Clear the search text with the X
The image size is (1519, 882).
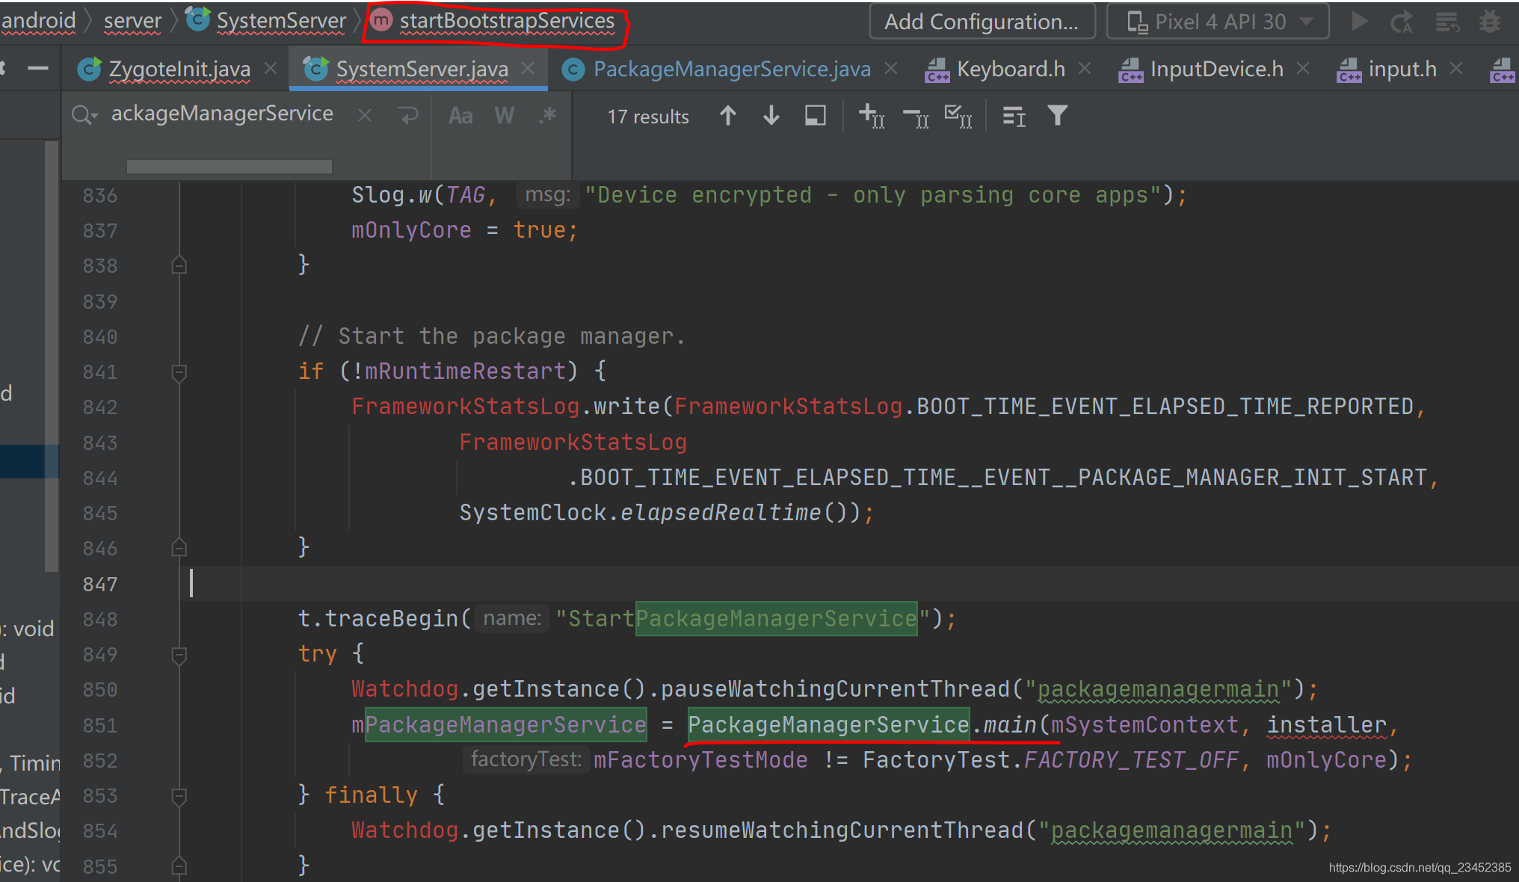(x=365, y=116)
